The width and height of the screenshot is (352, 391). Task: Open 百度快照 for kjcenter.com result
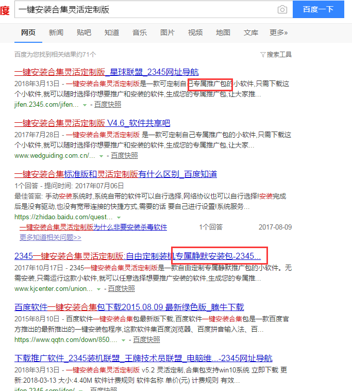coord(121,289)
